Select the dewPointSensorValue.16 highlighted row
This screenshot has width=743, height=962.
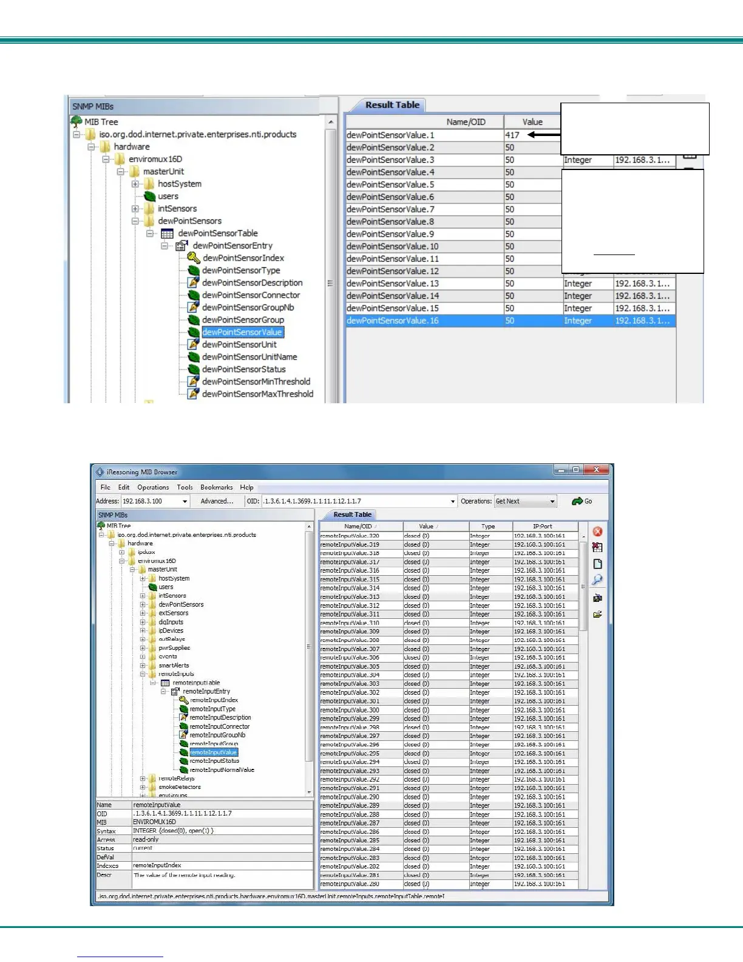click(x=511, y=321)
